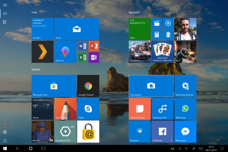Viewport: 228px width, 152px height.
Task: Open the Messenger tile
Action: (x=185, y=131)
